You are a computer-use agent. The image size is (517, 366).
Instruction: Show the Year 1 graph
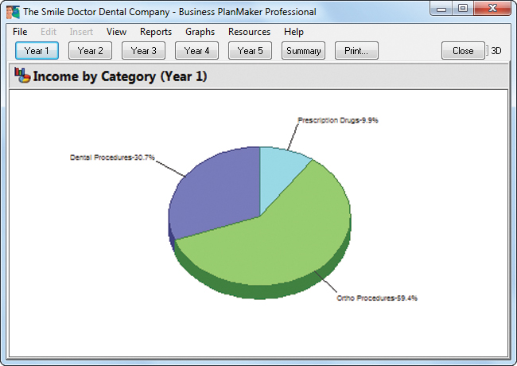[37, 50]
